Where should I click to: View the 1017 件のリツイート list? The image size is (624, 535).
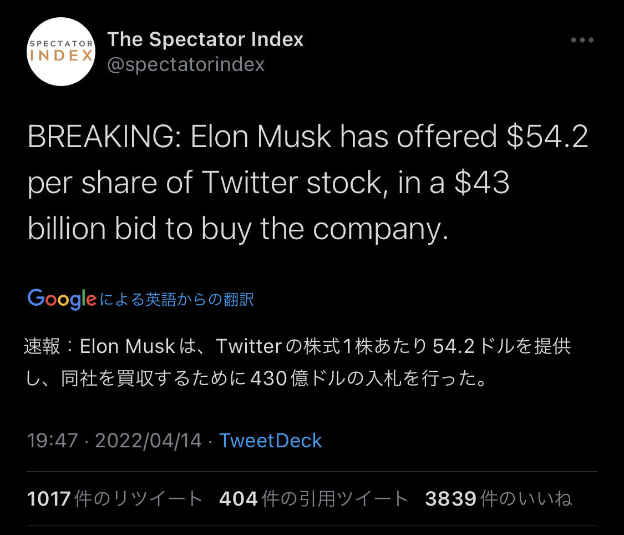point(115,499)
